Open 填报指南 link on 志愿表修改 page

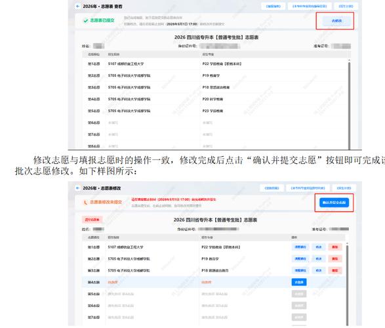tap(272, 188)
